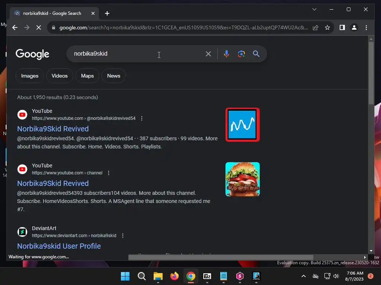
Task: Open the tab search dropdown chevron
Action: coord(314,9)
